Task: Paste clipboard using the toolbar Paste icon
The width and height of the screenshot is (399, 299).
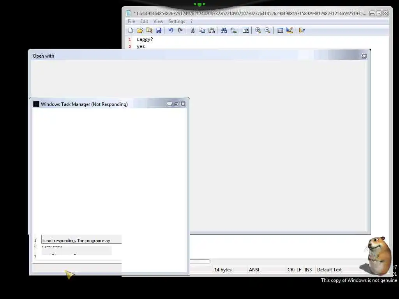Action: tap(212, 30)
